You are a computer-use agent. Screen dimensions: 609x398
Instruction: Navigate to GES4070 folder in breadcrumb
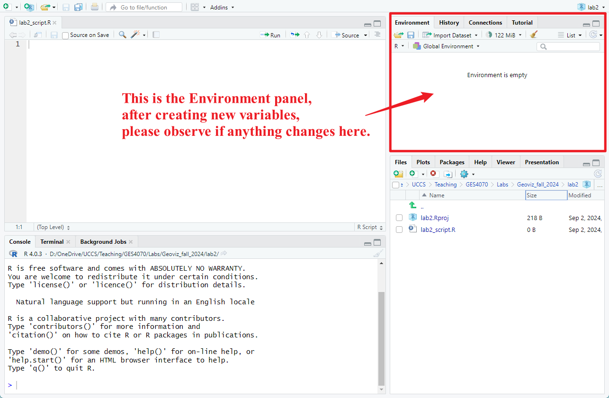pos(476,185)
